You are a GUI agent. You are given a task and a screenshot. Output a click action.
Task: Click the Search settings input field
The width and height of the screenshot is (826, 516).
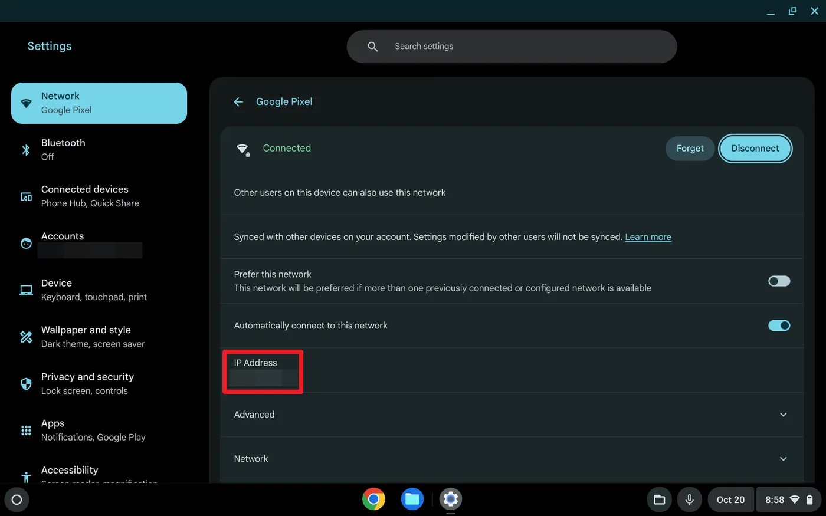coord(512,47)
